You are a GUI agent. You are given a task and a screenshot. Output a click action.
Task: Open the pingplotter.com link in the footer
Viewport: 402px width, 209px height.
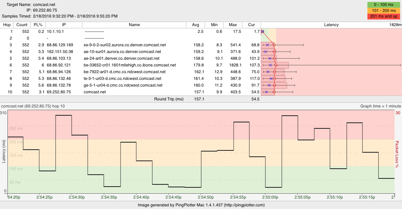tap(245, 205)
